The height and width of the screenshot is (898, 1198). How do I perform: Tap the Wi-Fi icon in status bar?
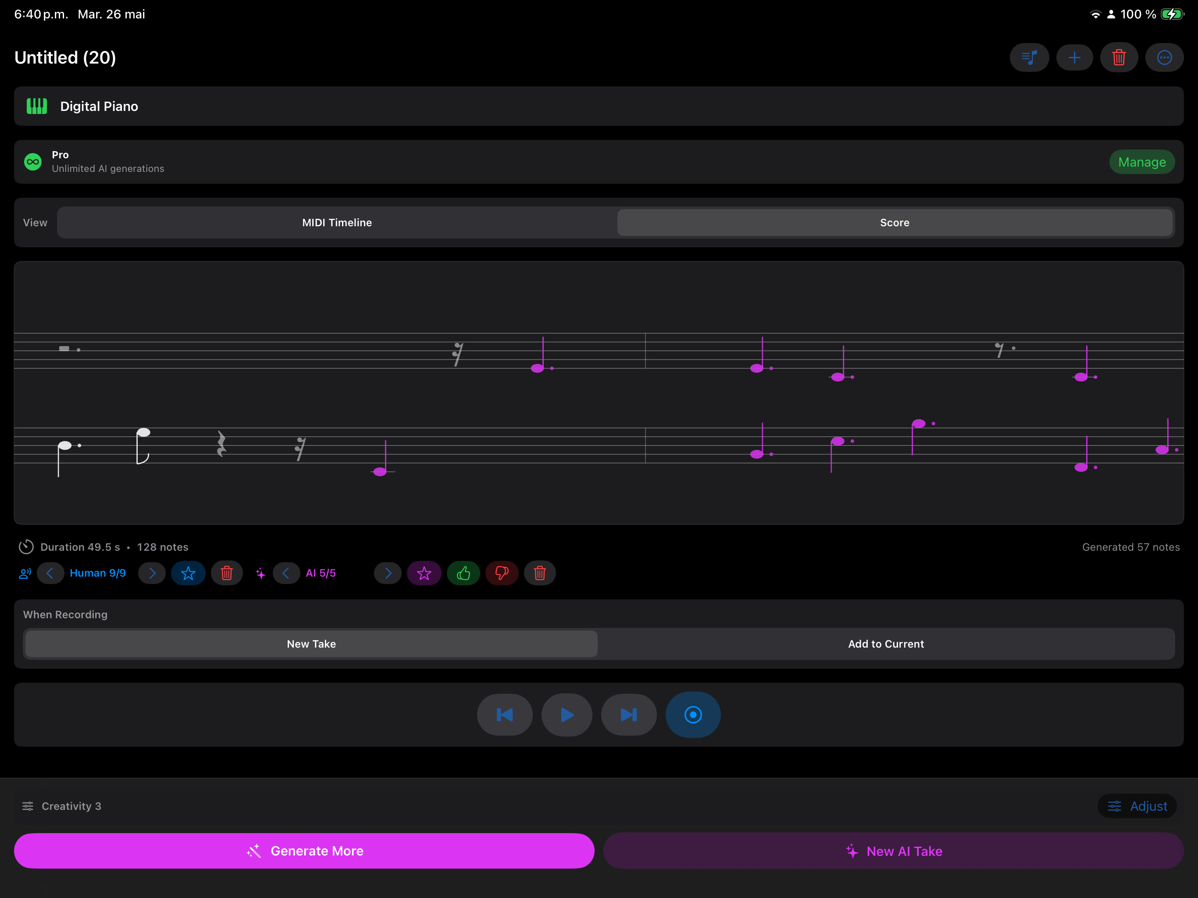(x=1095, y=14)
